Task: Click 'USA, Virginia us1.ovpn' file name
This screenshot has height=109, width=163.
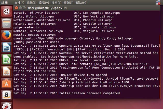Action: click(x=94, y=31)
